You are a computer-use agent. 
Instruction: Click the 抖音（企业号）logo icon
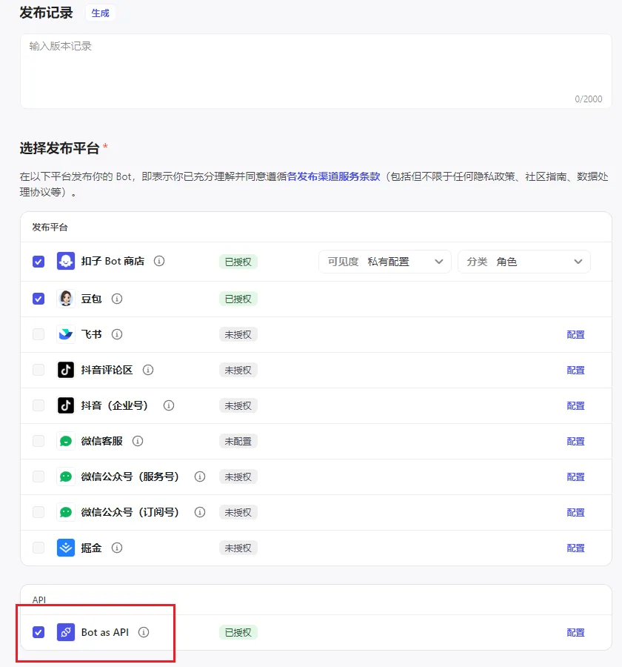(66, 405)
